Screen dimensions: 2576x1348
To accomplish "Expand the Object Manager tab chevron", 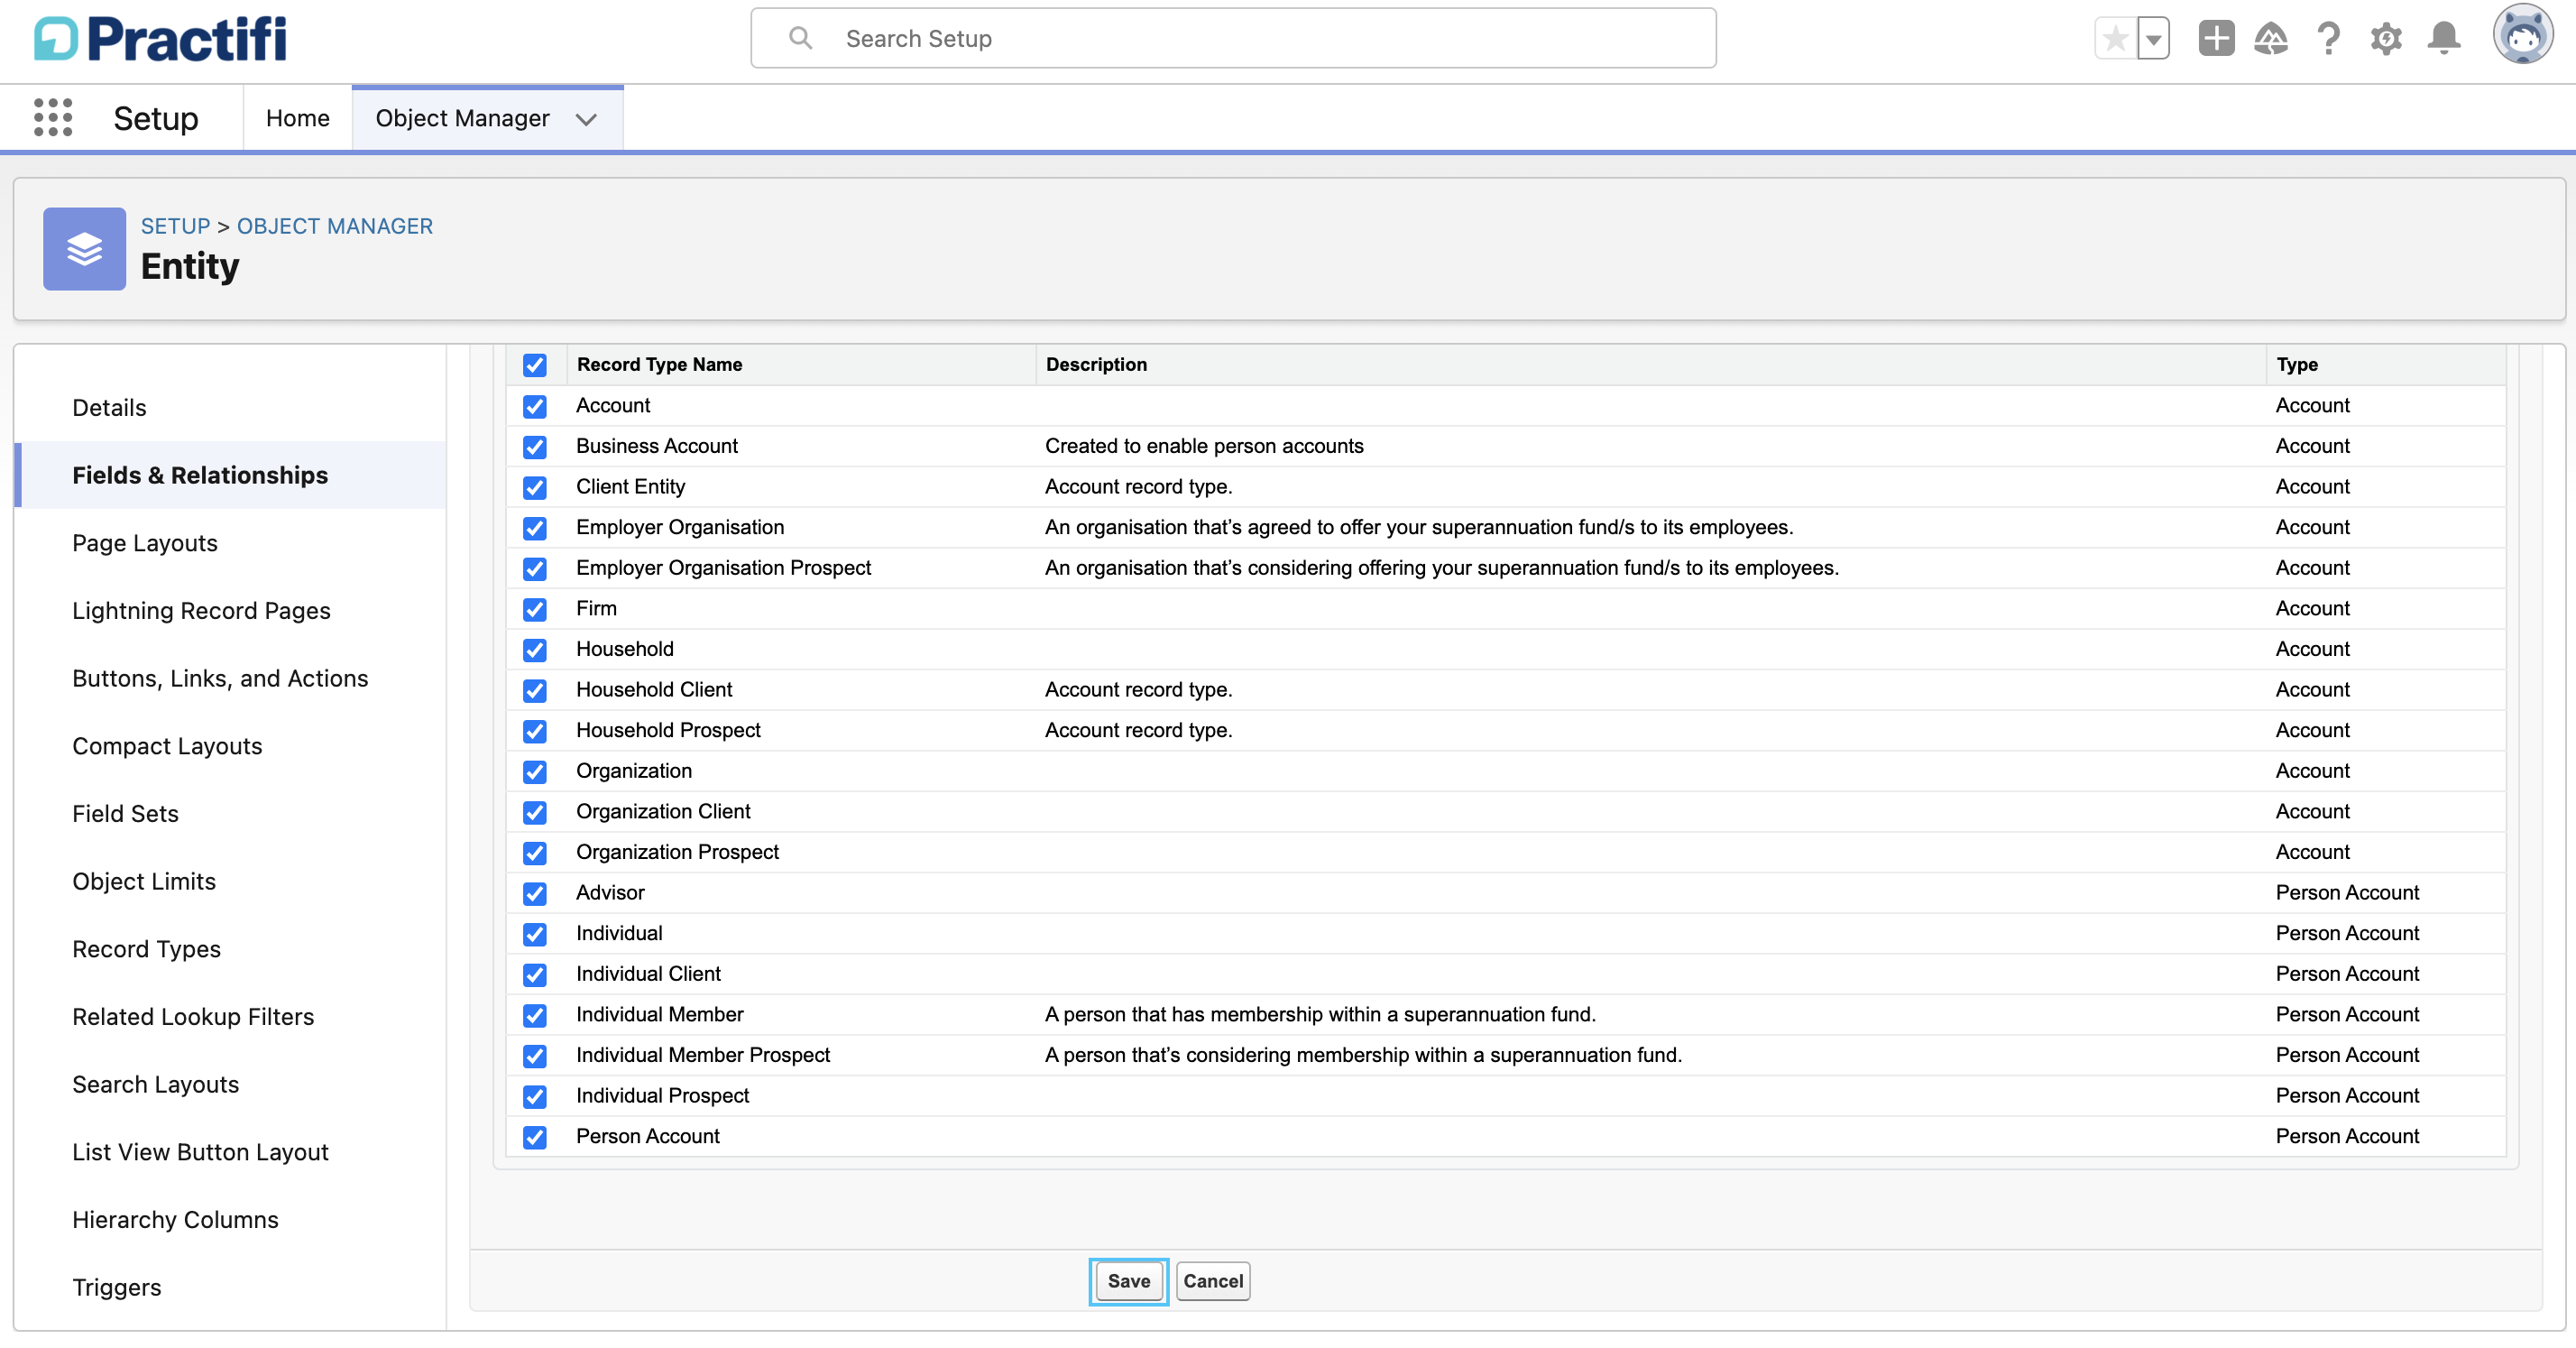I will (x=587, y=119).
